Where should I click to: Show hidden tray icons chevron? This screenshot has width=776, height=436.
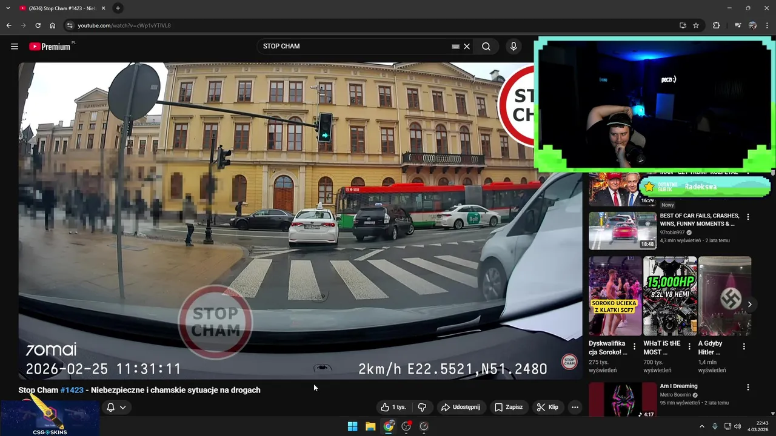tap(702, 426)
